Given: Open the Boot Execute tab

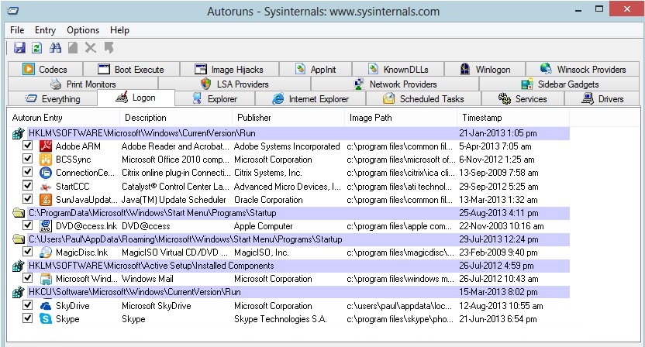Looking at the screenshot, I should 131,70.
